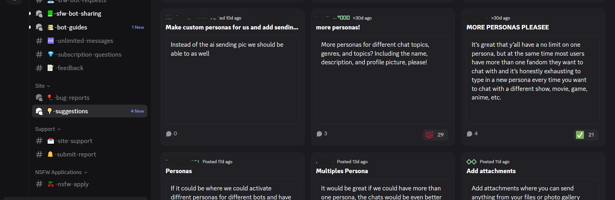Click comment bubble icon on 'more personas!' post

click(x=319, y=134)
